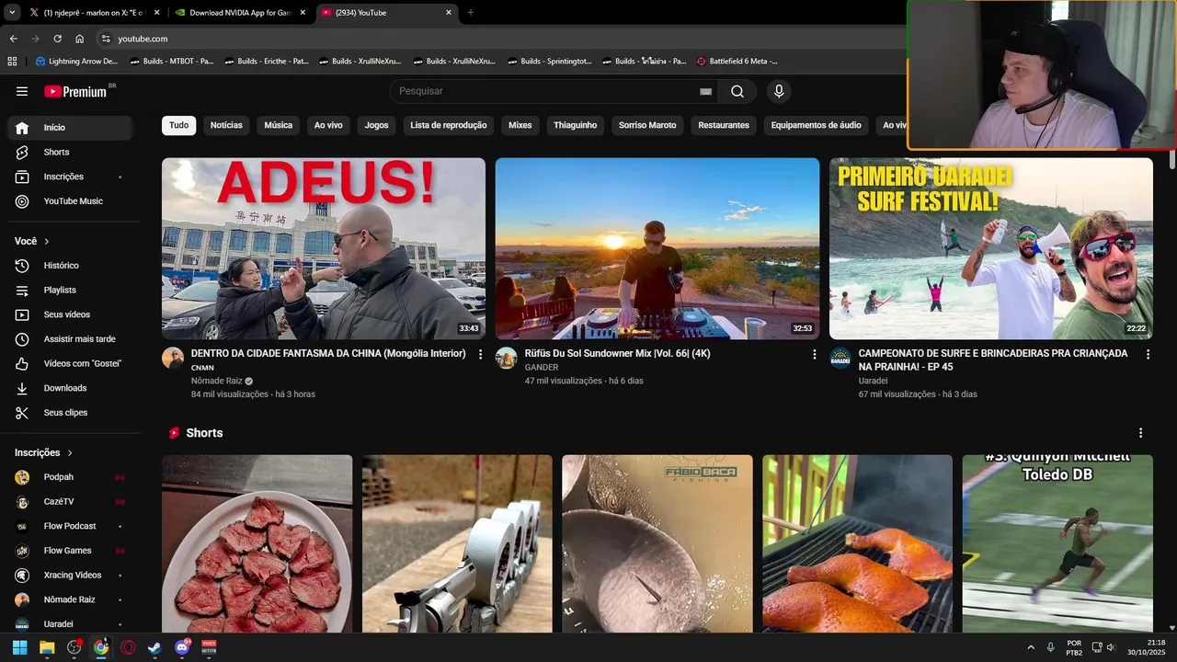This screenshot has height=662, width=1177.
Task: Open CazéTV channel subscription
Action: pos(70,502)
